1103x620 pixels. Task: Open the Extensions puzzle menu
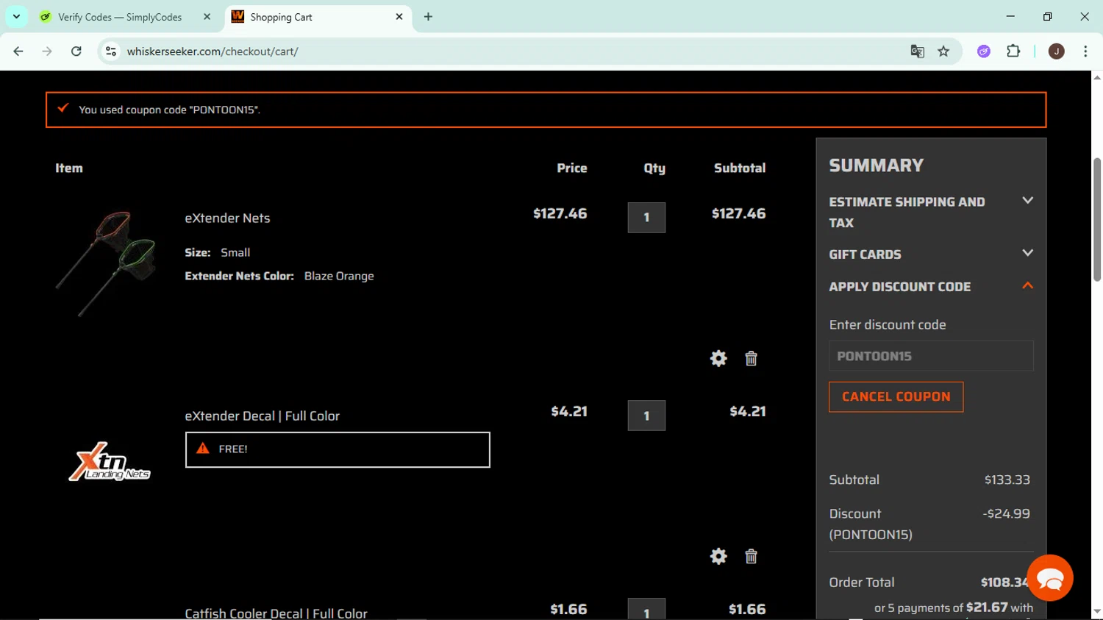1013,51
